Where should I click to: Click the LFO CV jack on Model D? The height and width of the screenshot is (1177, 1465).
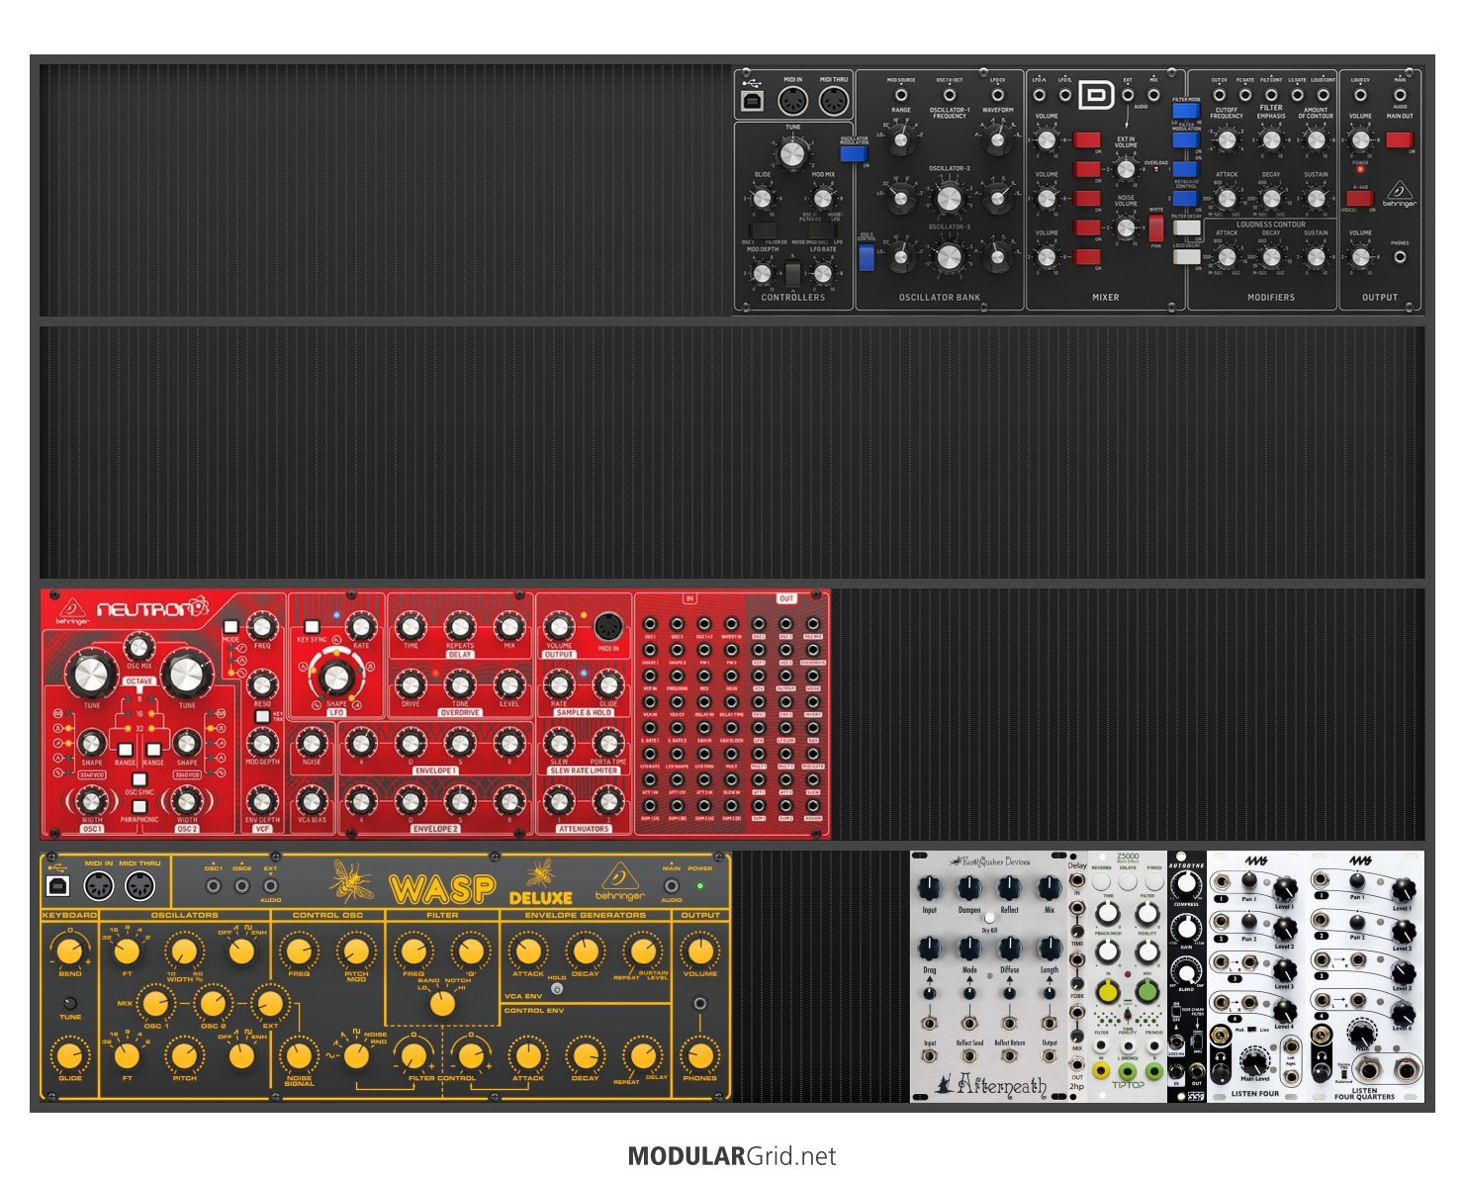tap(997, 95)
